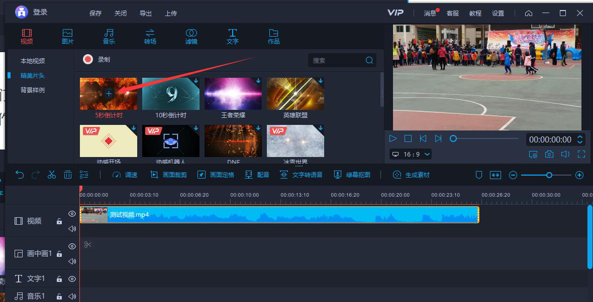Open the 视频 media tab
The width and height of the screenshot is (593, 302).
(27, 37)
